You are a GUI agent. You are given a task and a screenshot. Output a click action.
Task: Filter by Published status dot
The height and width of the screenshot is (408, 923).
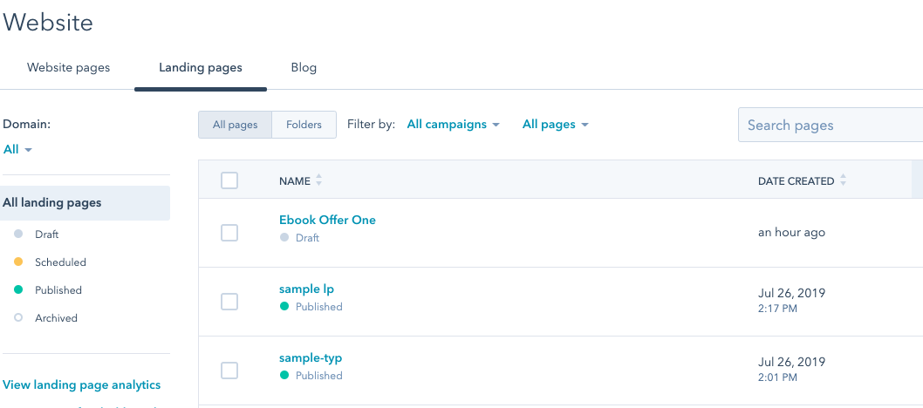[x=18, y=290]
